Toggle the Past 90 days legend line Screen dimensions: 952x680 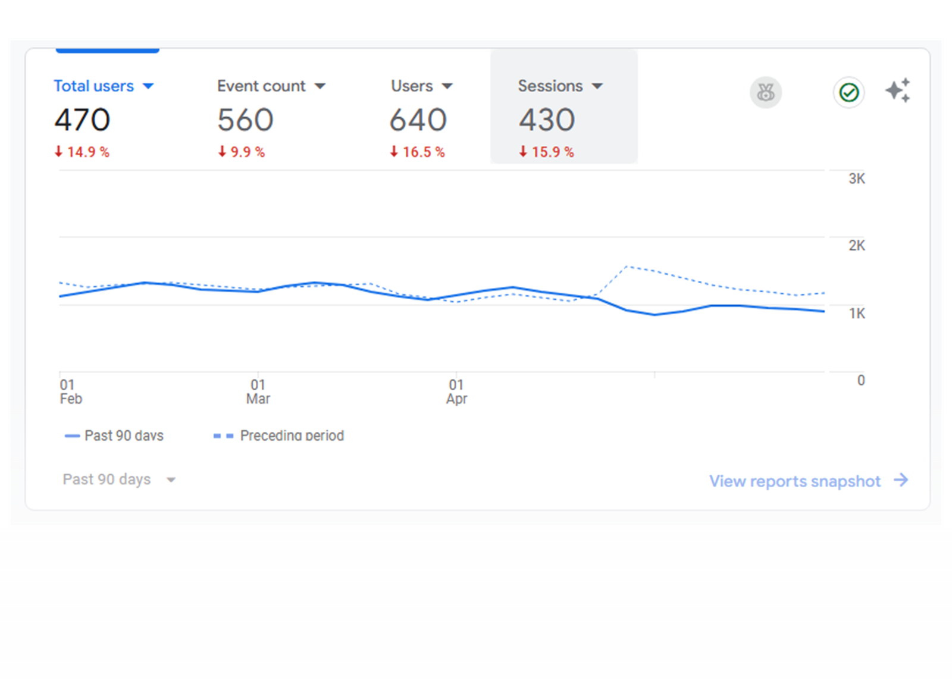pyautogui.click(x=73, y=435)
